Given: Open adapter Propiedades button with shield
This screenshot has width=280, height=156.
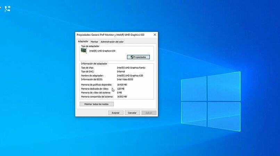Looking at the screenshot, I should click(x=138, y=57).
